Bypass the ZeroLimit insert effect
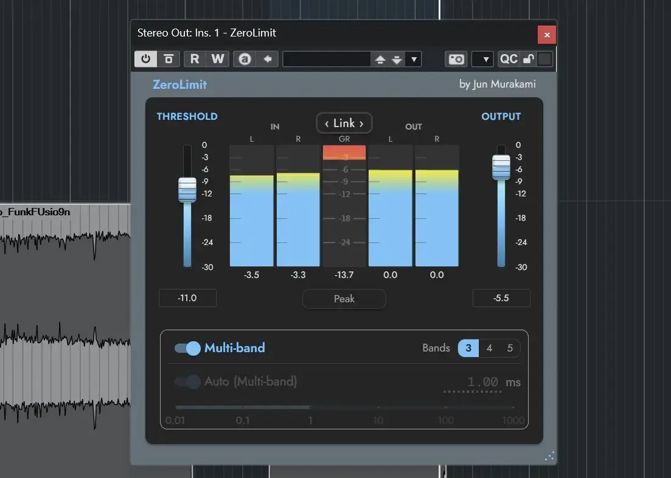Viewport: 671px width, 478px height. click(169, 58)
